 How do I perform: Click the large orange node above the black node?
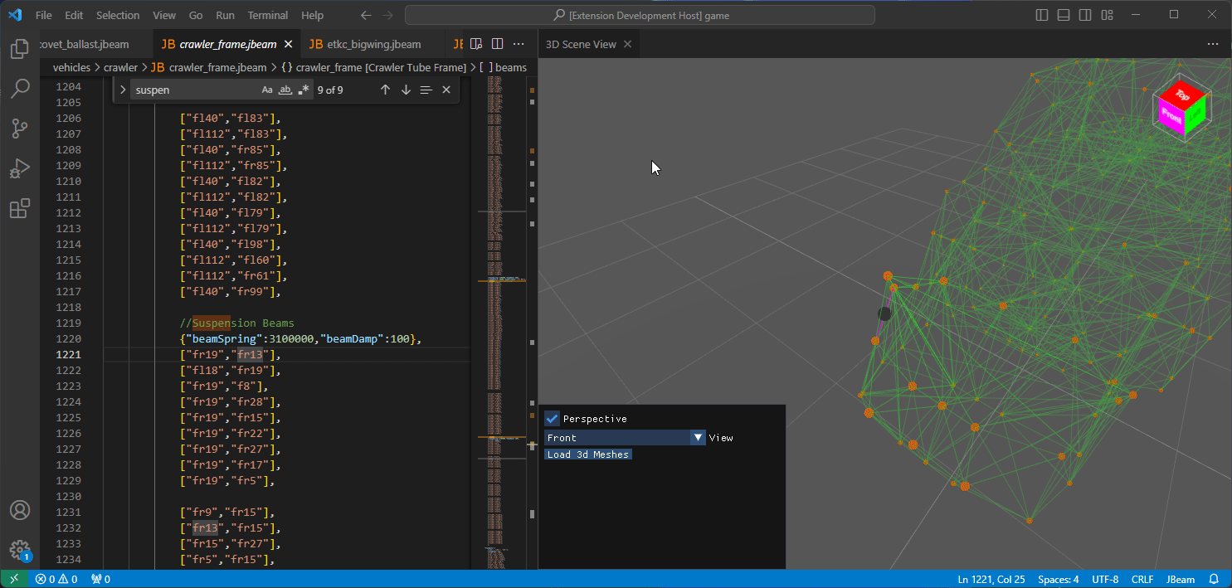pos(888,276)
